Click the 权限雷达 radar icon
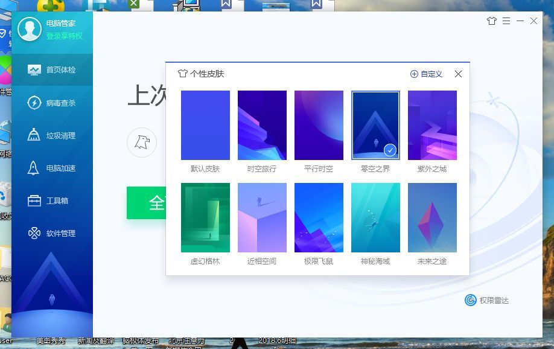The height and width of the screenshot is (349, 554). (x=471, y=300)
